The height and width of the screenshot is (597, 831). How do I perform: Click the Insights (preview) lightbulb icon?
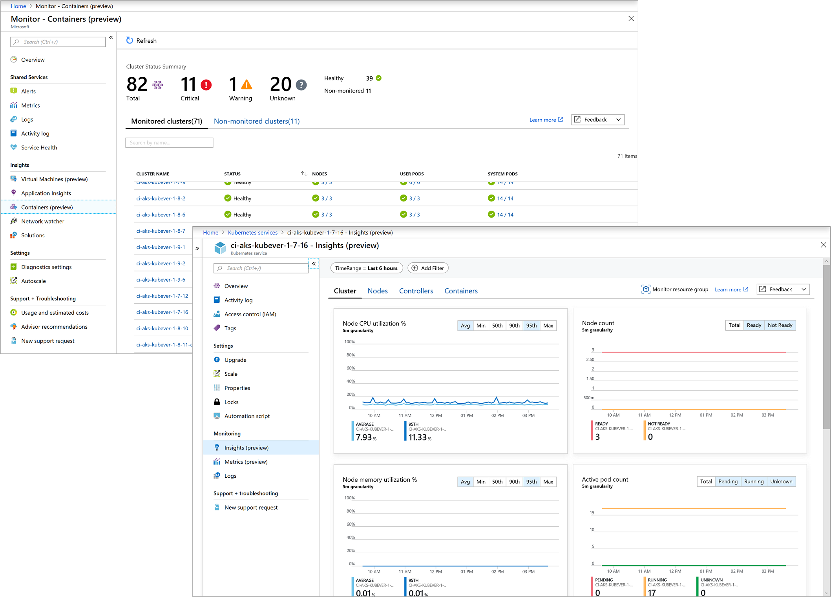[217, 448]
